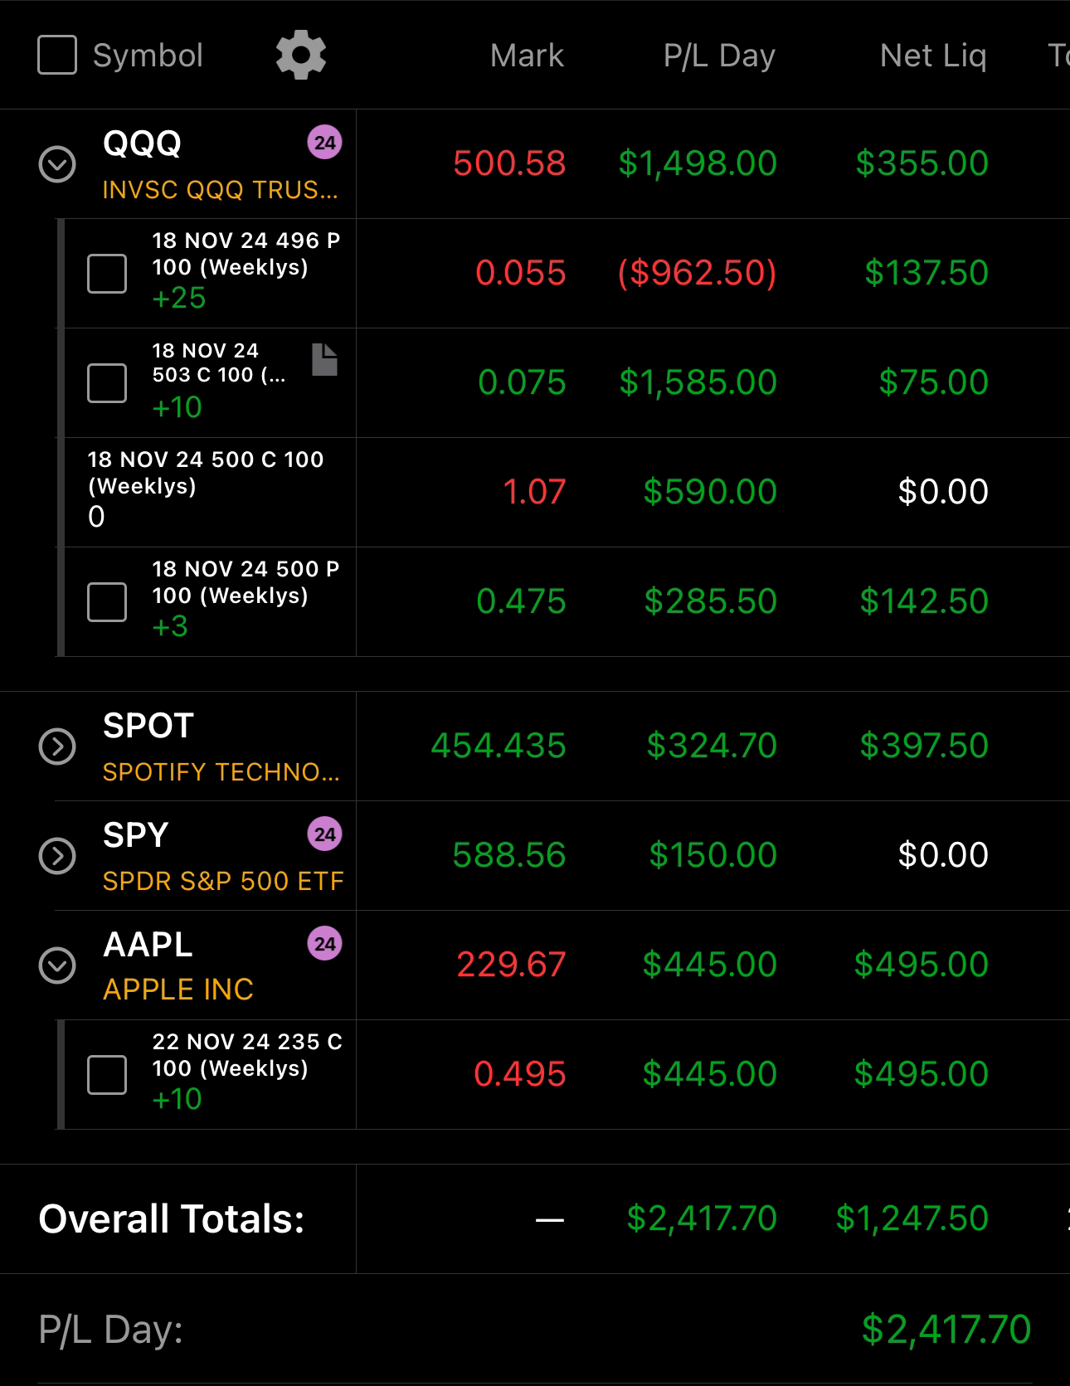Open the column settings gear icon
The image size is (1070, 1386).
point(300,56)
